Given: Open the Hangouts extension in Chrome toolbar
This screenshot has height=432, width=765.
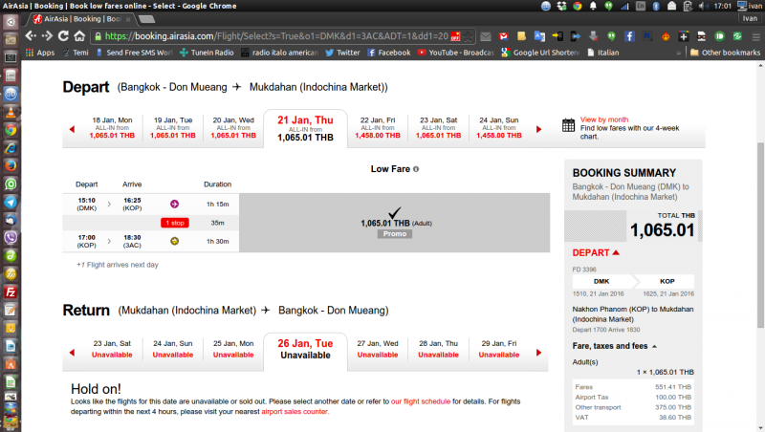Looking at the screenshot, I should pos(611,36).
